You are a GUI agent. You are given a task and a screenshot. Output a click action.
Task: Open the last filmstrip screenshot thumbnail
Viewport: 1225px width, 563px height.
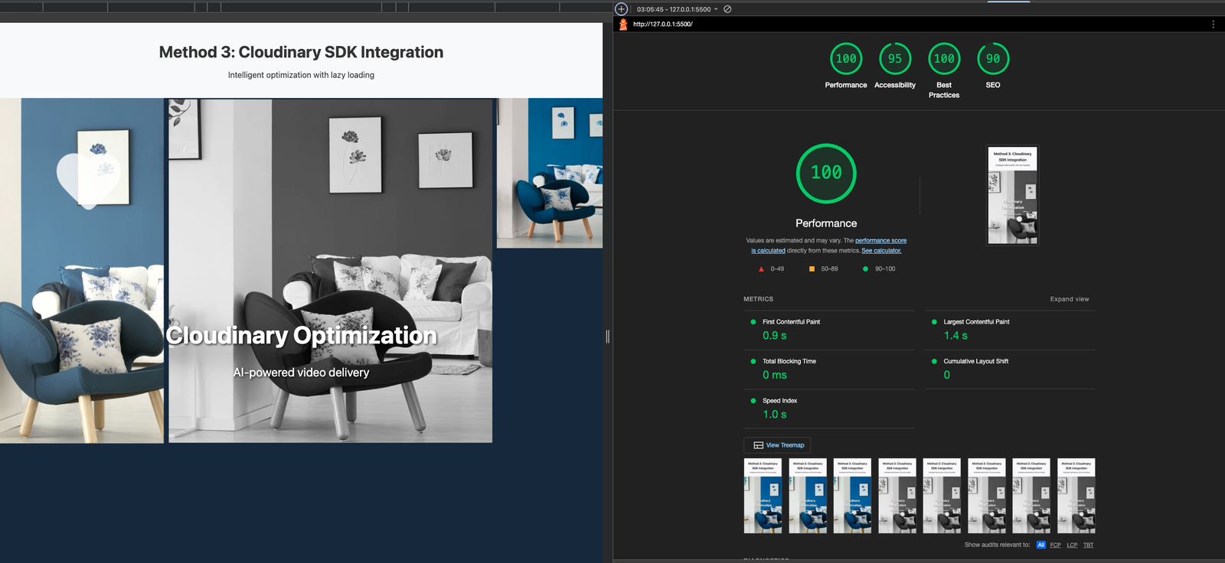coord(1076,496)
